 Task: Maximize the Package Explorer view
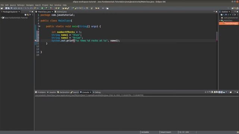point(32,12)
